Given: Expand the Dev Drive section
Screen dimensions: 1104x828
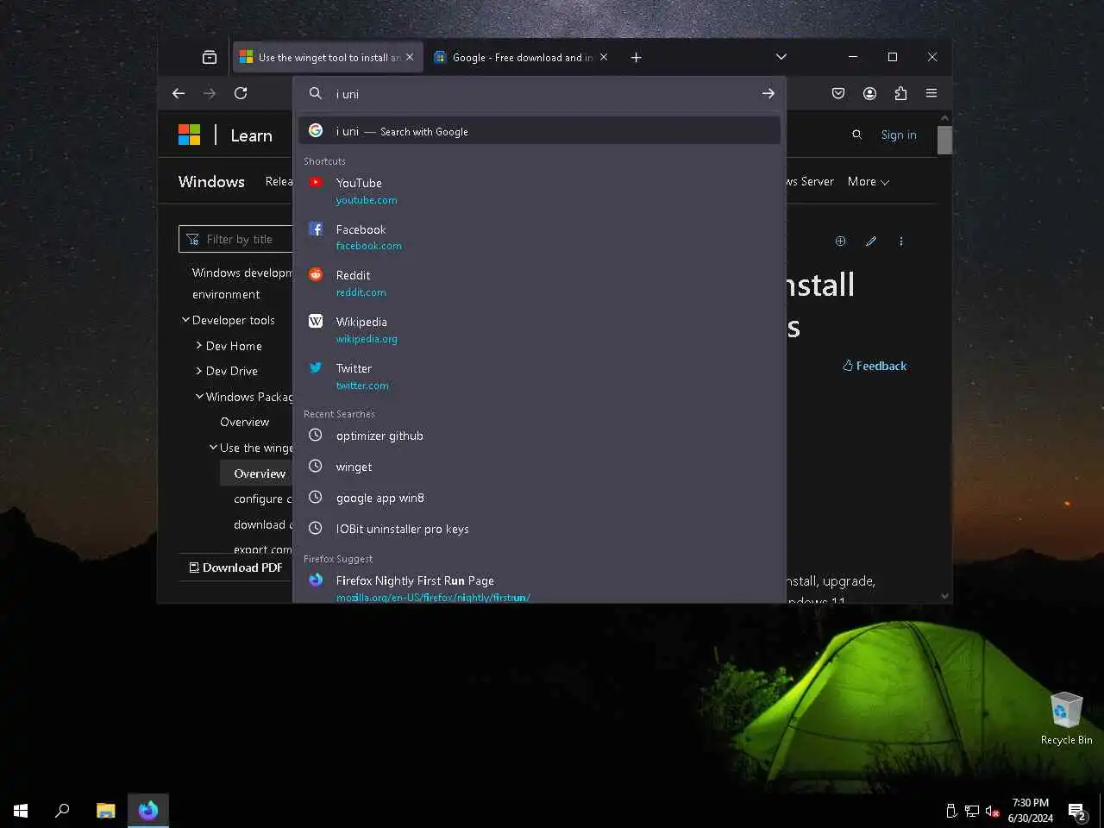Looking at the screenshot, I should [x=227, y=371].
